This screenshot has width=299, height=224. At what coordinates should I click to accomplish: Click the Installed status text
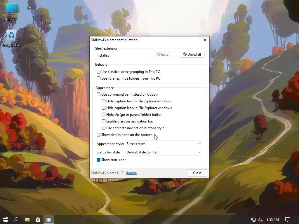(103, 55)
